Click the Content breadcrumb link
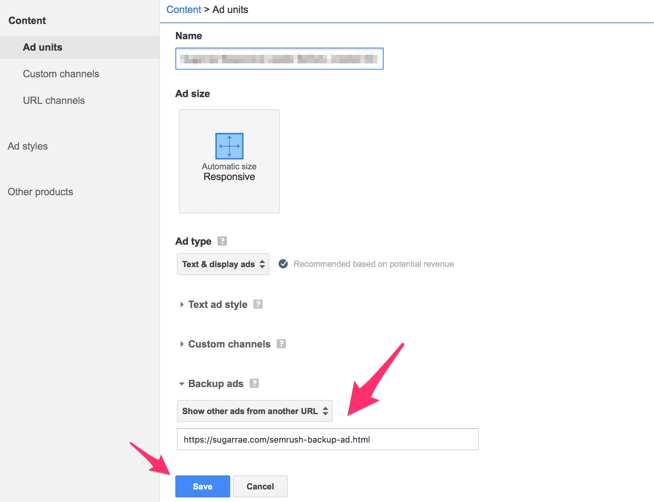654x502 pixels. (183, 10)
